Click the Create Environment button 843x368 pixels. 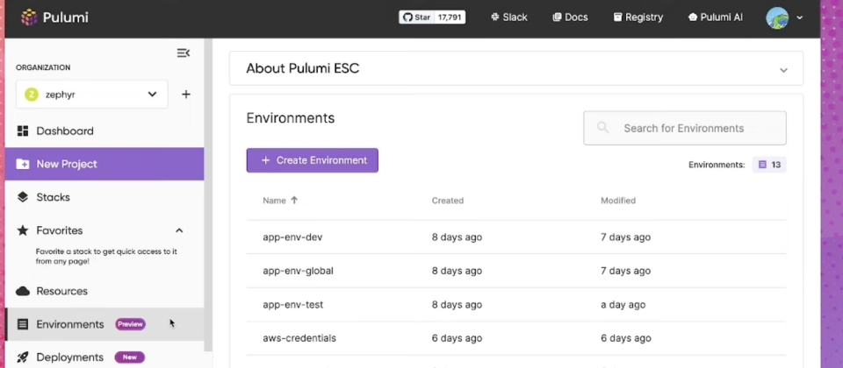(312, 160)
